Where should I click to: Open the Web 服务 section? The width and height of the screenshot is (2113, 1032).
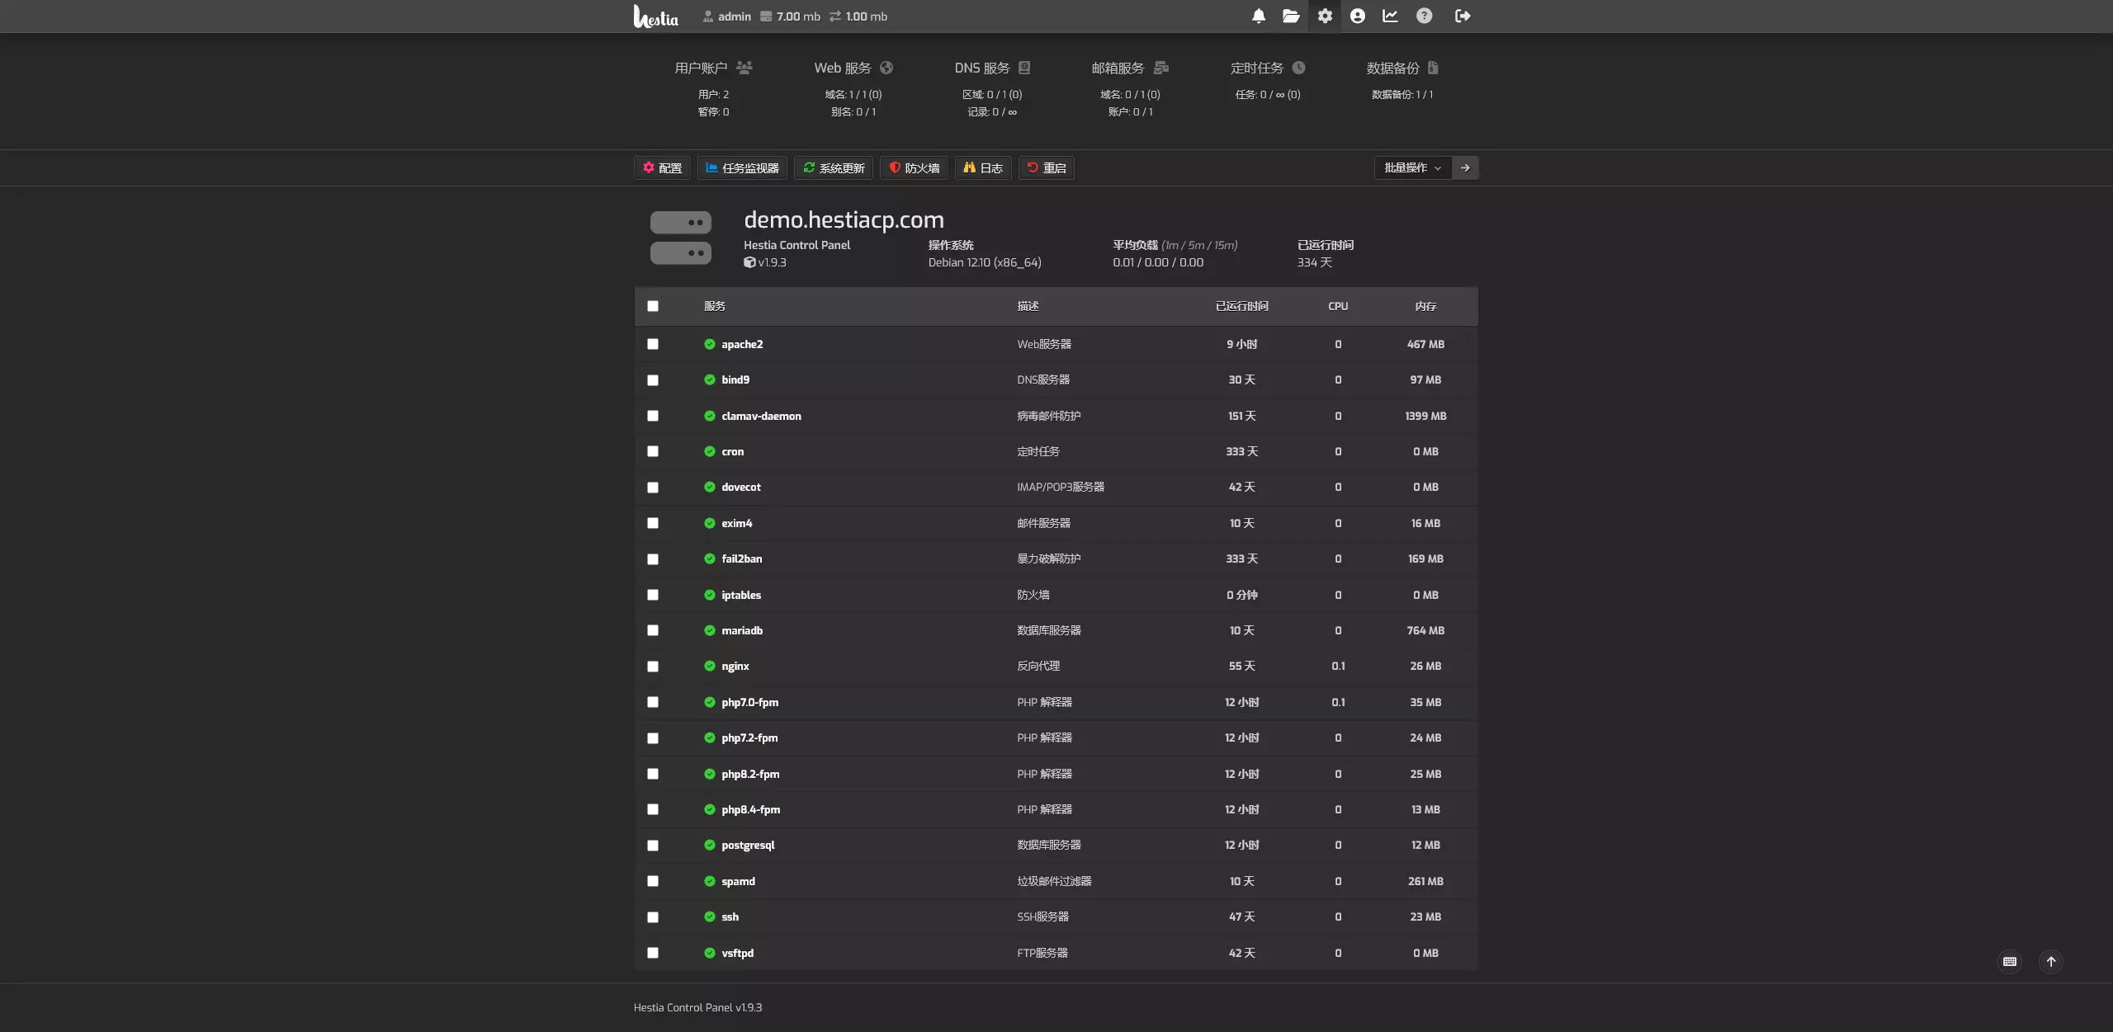[853, 68]
